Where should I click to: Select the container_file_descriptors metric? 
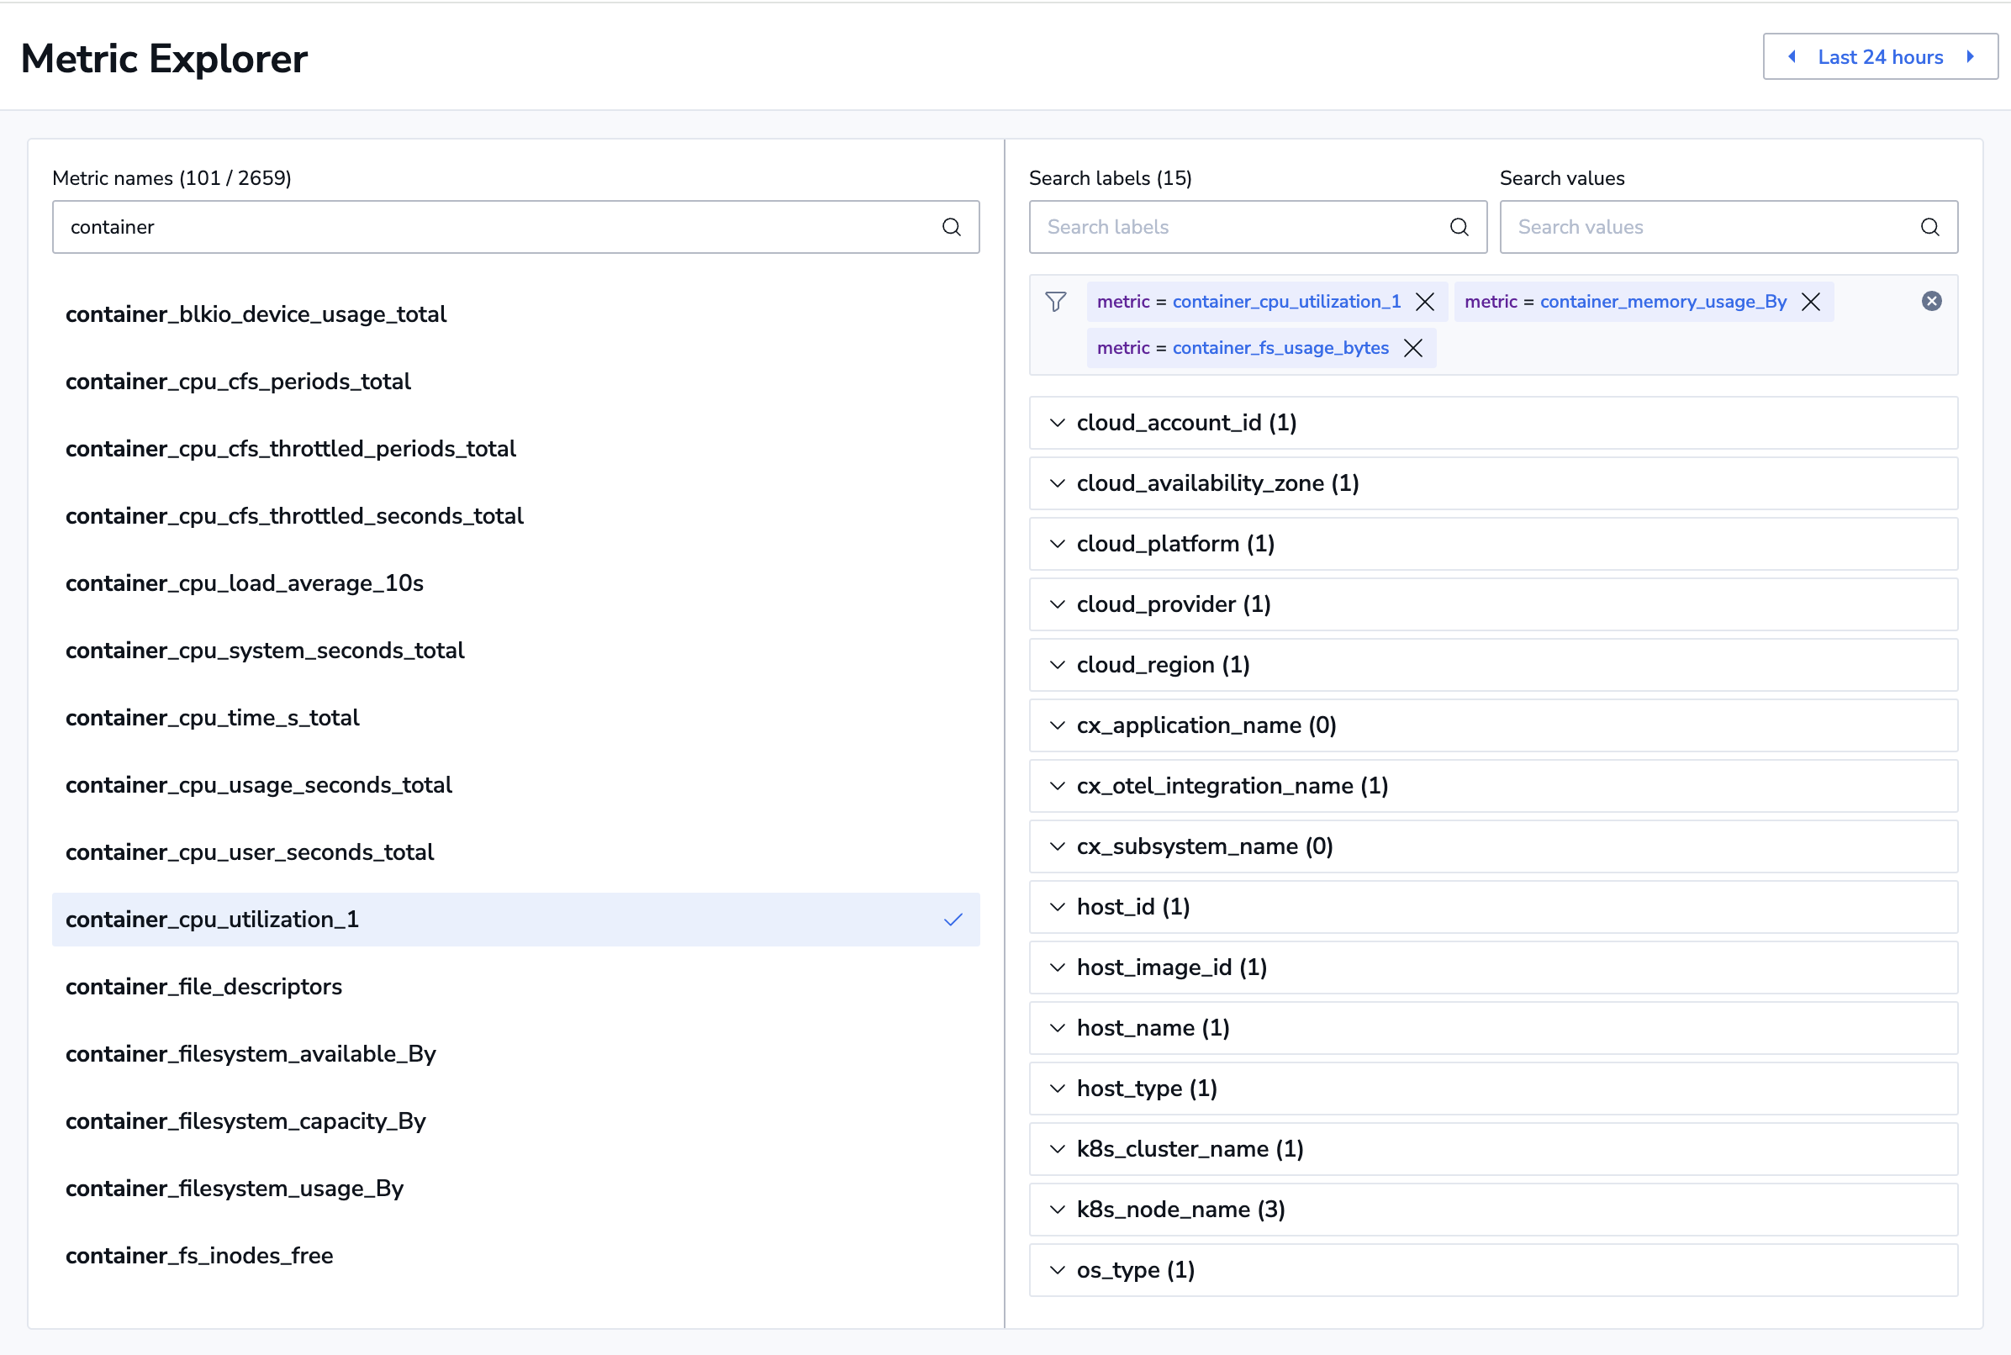click(x=204, y=987)
